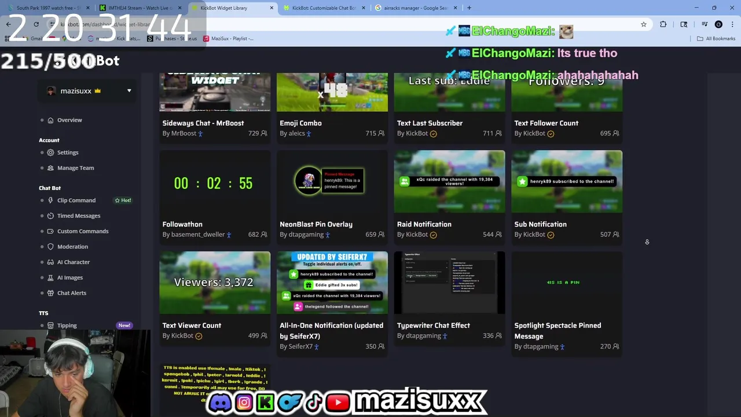The height and width of the screenshot is (417, 741).
Task: Click the Tipping icon in sidebar
Action: click(50, 325)
